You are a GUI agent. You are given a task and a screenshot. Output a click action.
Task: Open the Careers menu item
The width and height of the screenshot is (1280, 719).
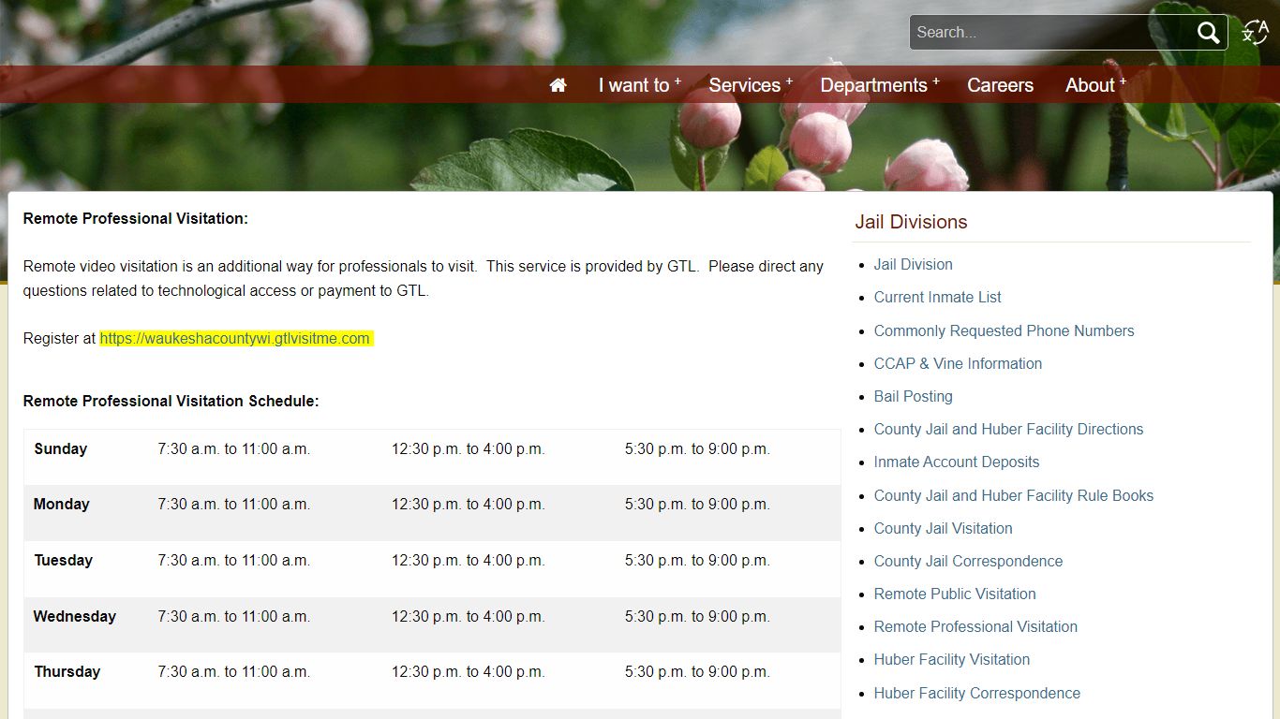click(1000, 85)
